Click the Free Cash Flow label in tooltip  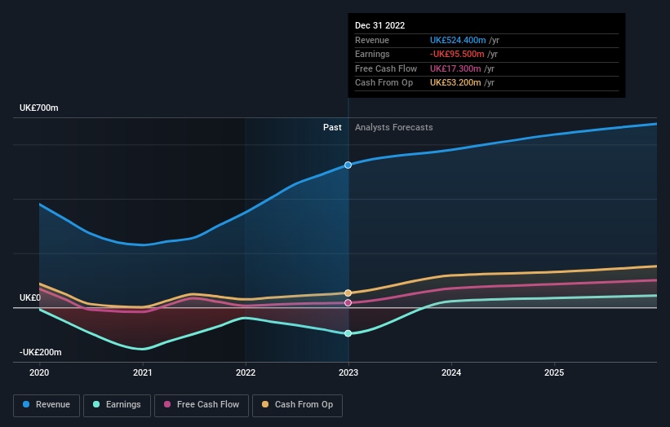coord(386,68)
